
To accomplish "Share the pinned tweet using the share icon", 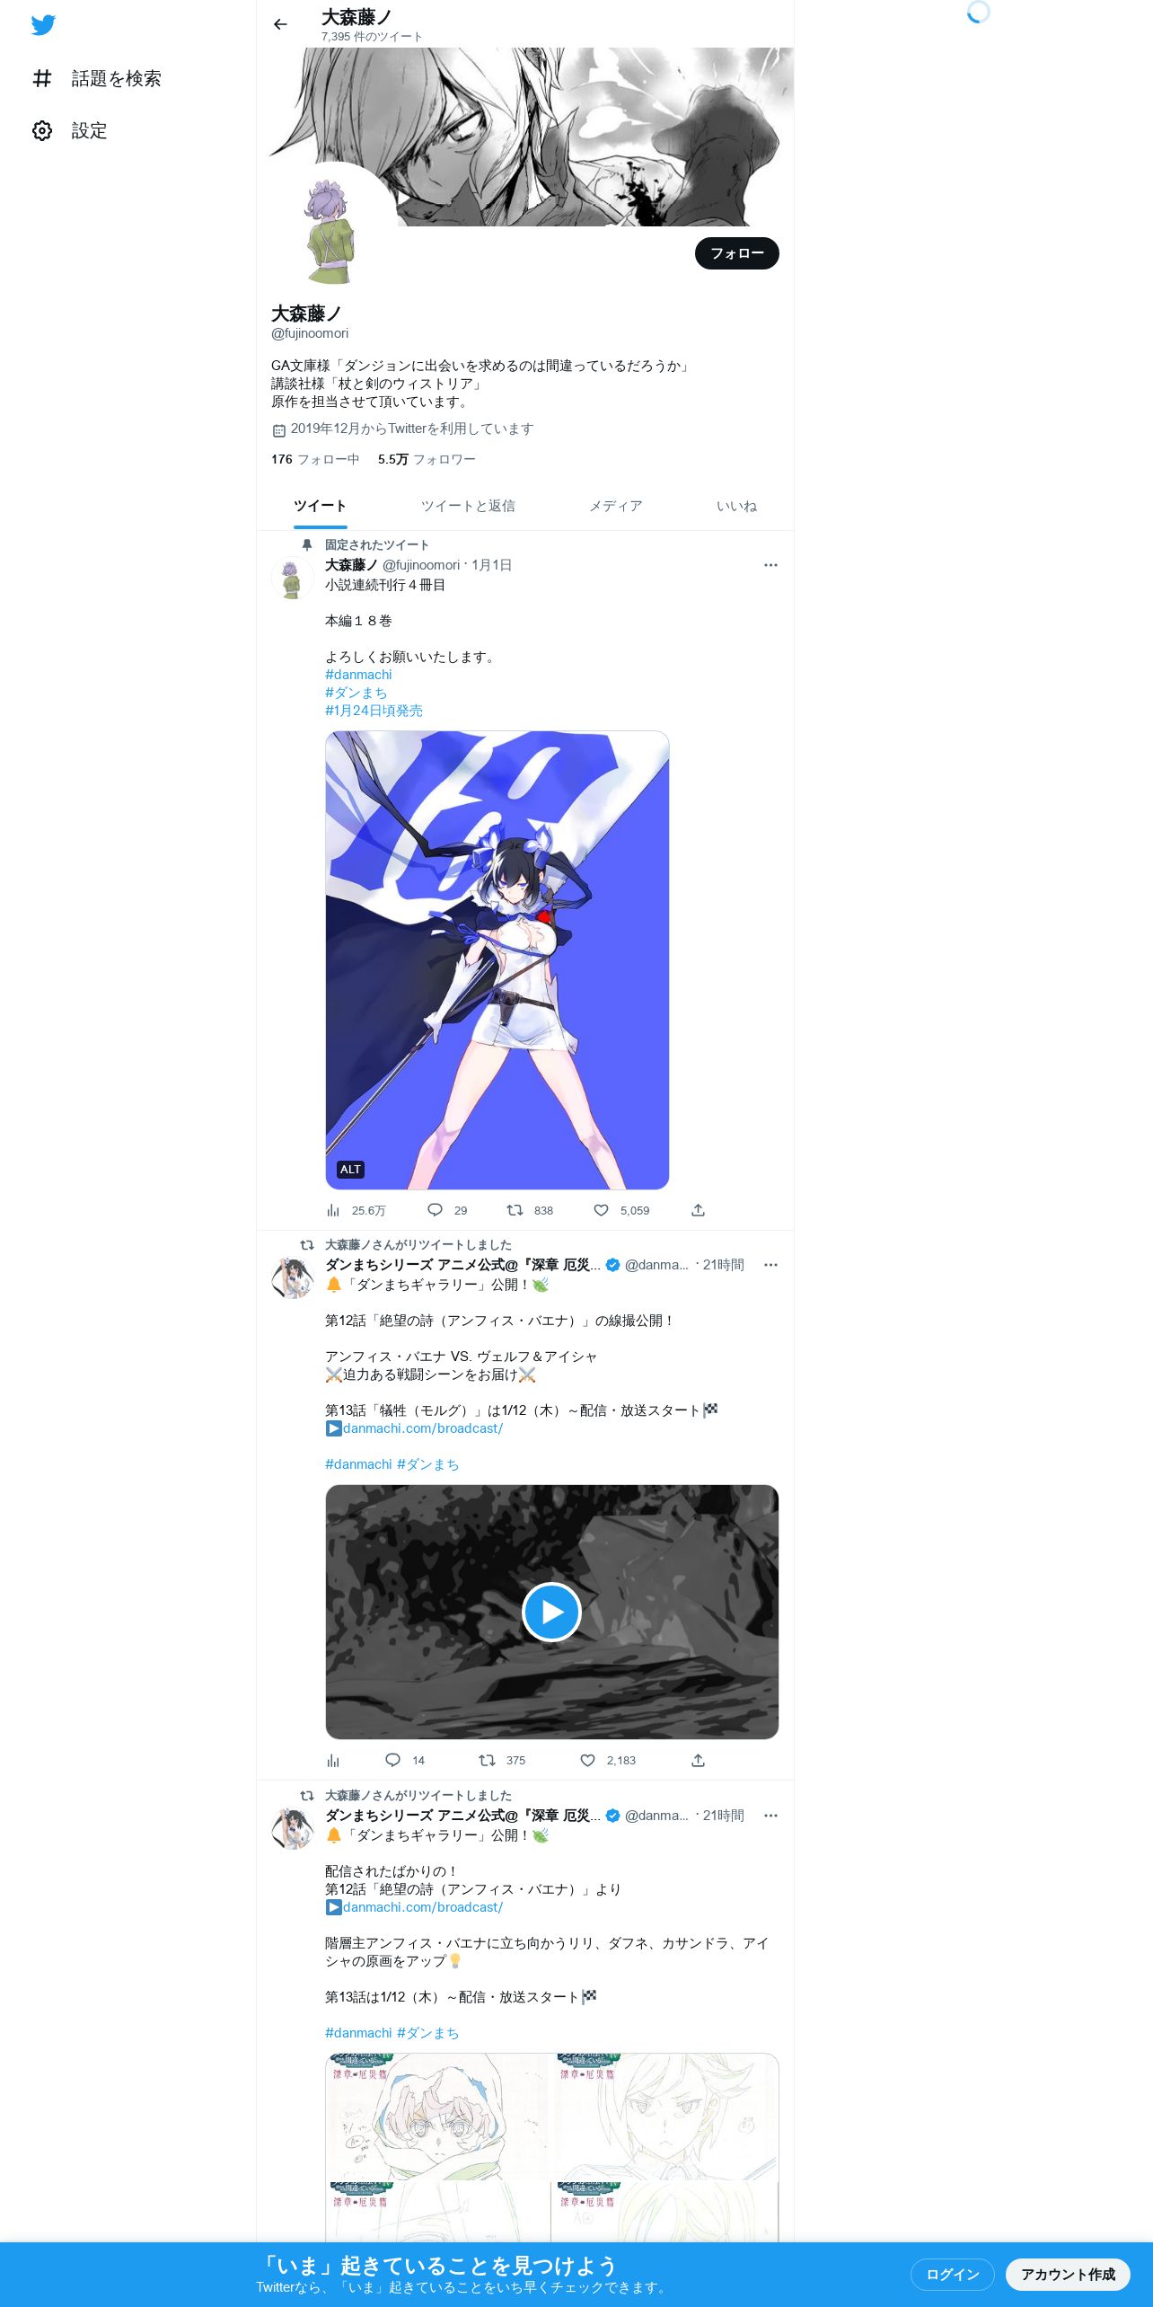I will click(x=698, y=1210).
